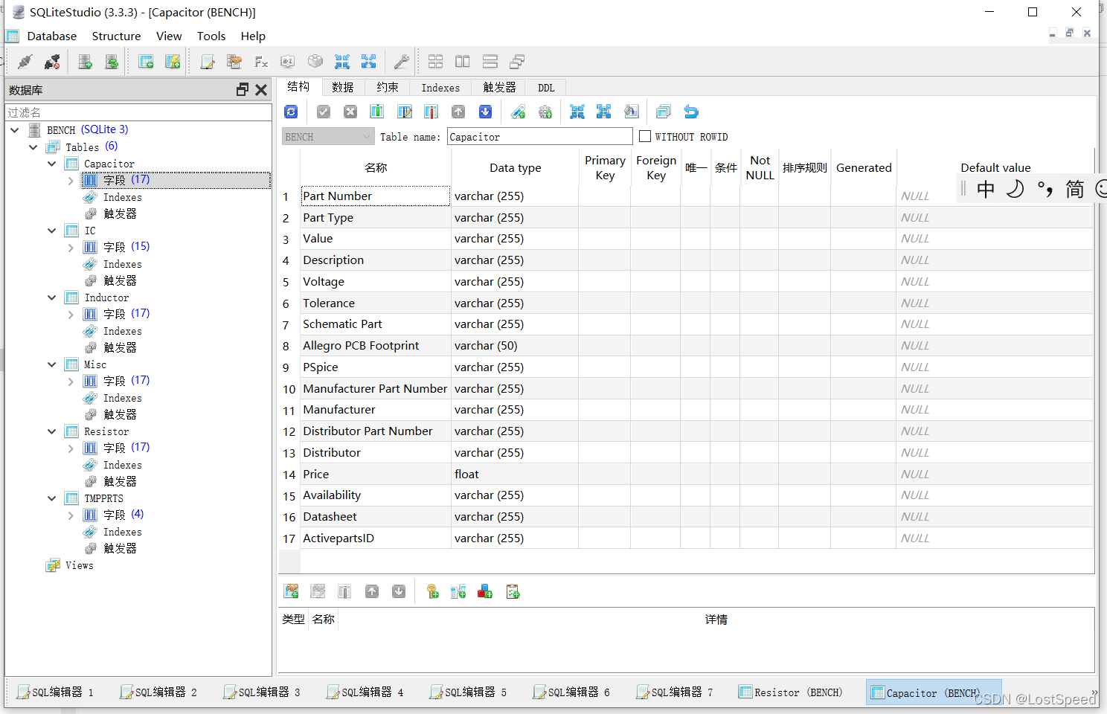This screenshot has width=1107, height=714.
Task: Switch to the Indexes tab
Action: pyautogui.click(x=440, y=88)
